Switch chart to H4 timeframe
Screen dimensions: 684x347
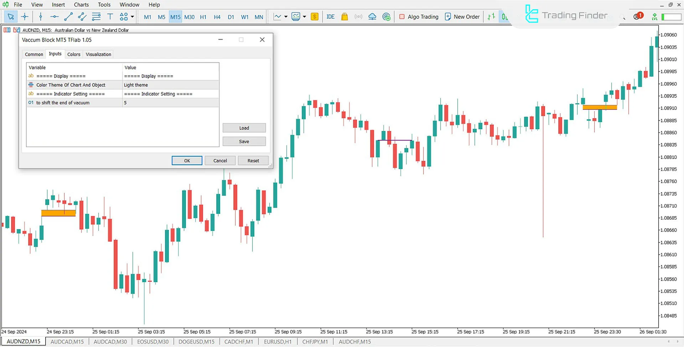(x=217, y=17)
